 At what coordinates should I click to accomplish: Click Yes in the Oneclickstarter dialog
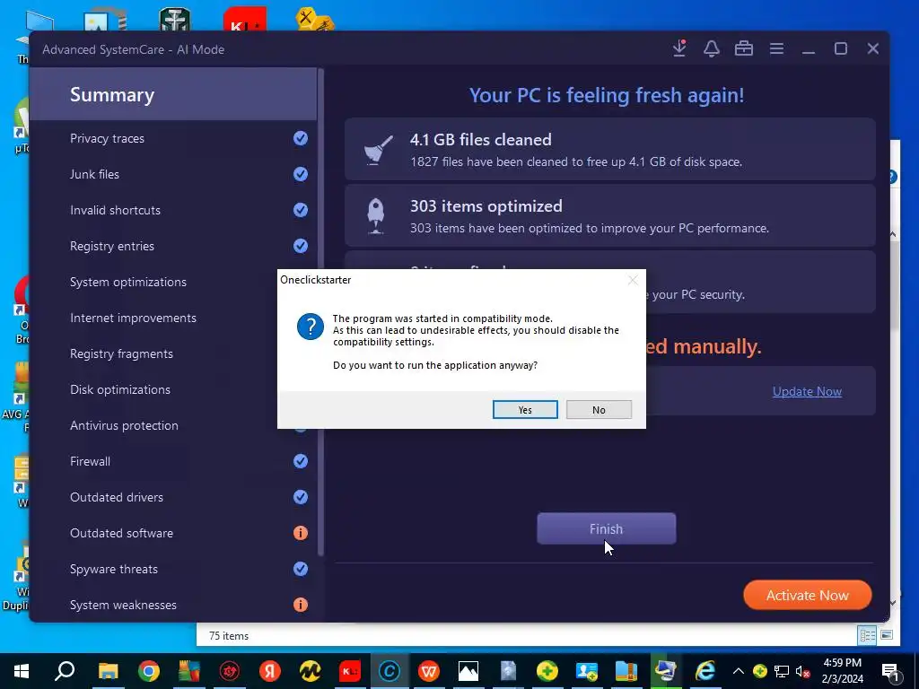coord(524,409)
